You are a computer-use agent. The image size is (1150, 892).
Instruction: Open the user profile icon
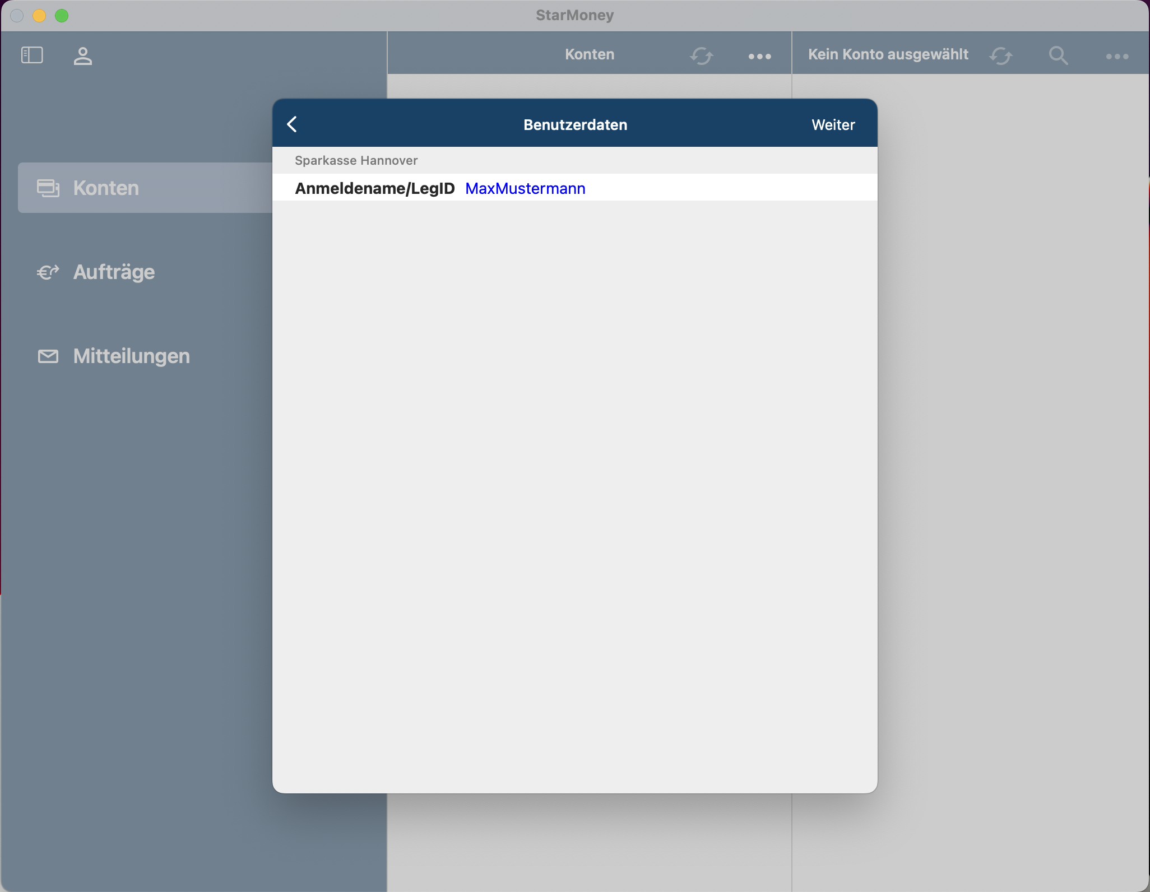pos(83,55)
